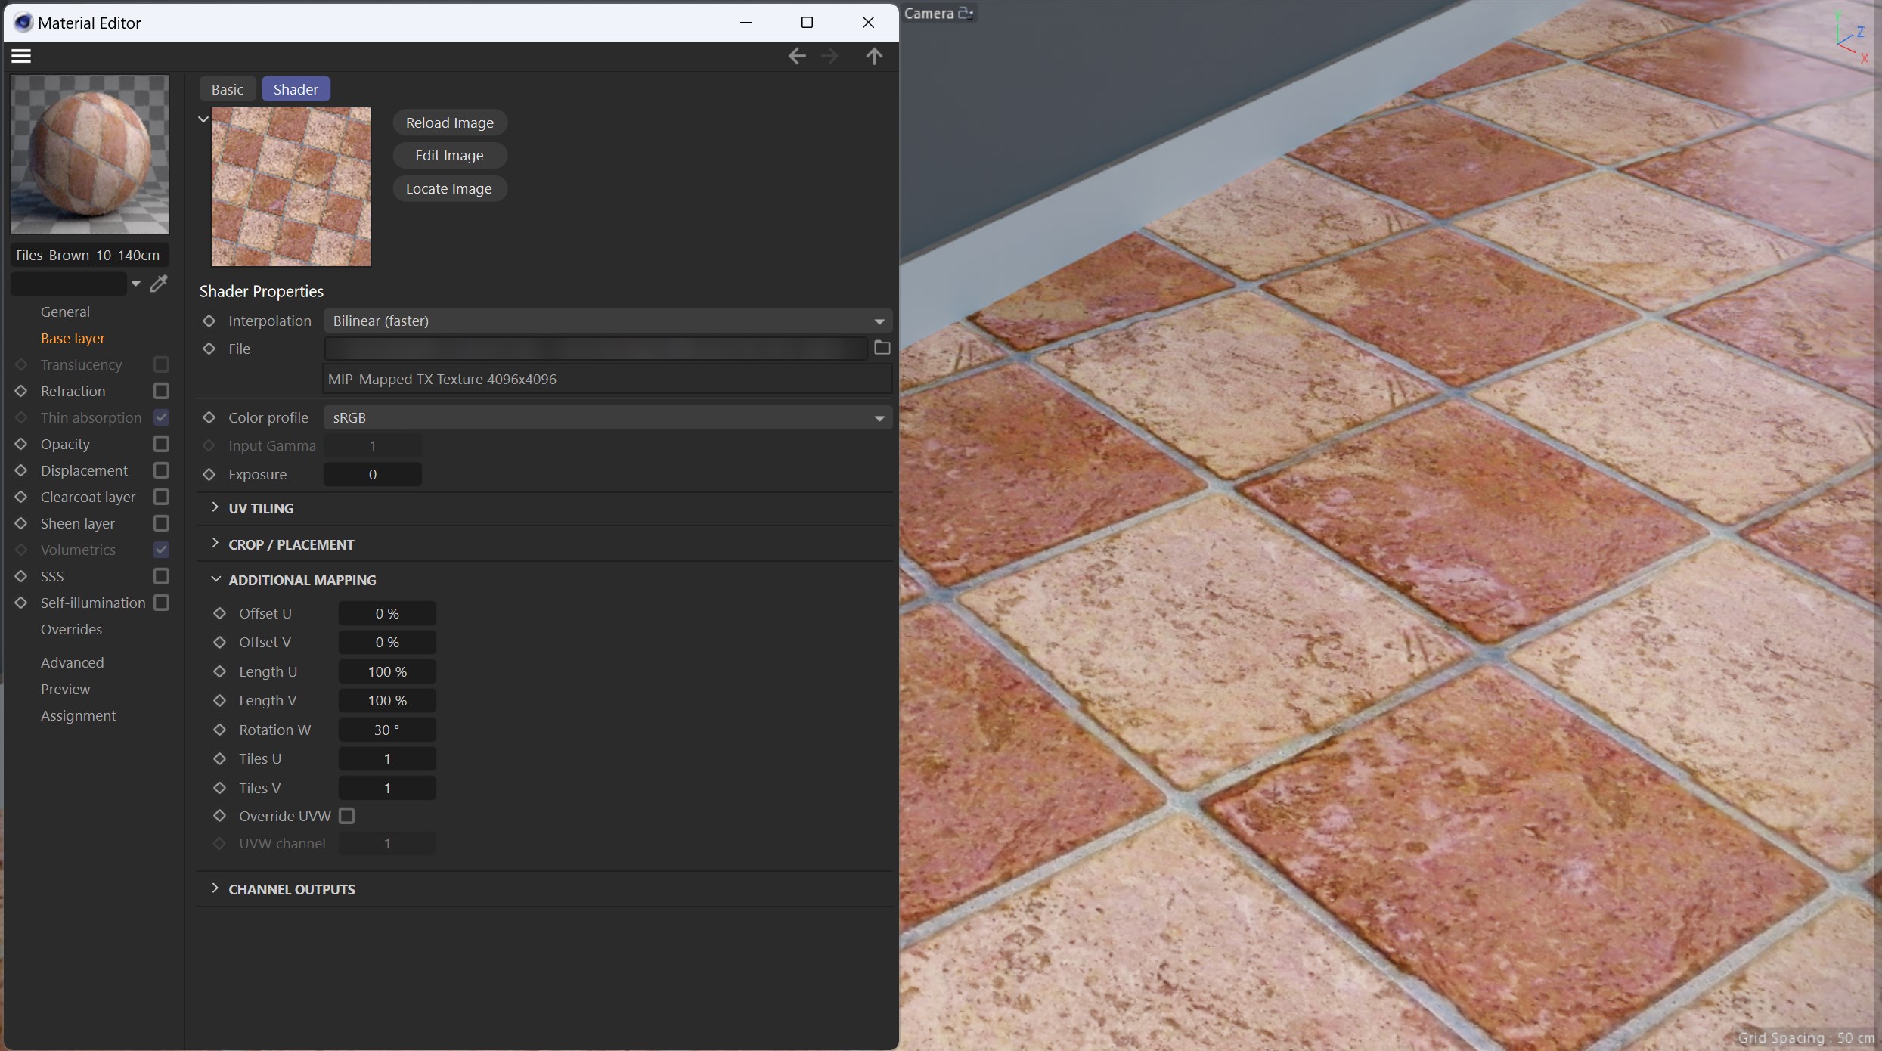Enable the Refraction checkbox

161,391
